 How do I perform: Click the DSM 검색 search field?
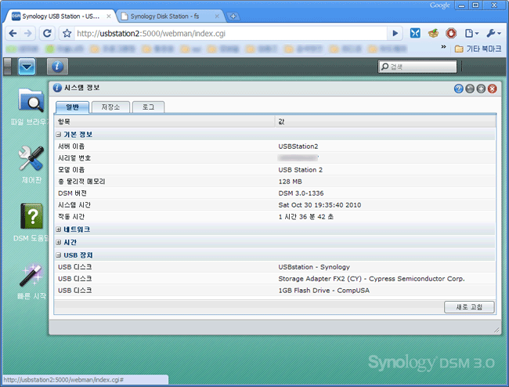(417, 67)
